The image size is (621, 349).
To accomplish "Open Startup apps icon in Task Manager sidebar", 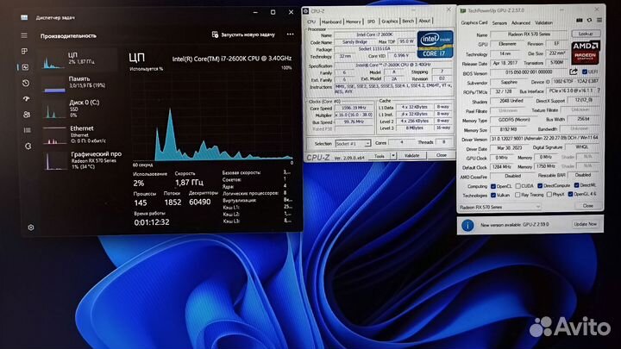I will (x=26, y=98).
